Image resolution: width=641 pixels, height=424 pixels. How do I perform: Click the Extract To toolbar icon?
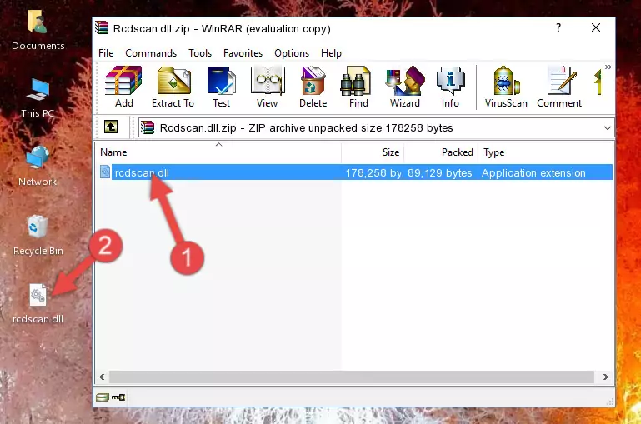point(173,87)
